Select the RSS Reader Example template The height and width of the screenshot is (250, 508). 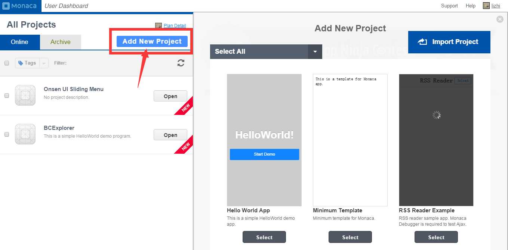click(x=436, y=237)
